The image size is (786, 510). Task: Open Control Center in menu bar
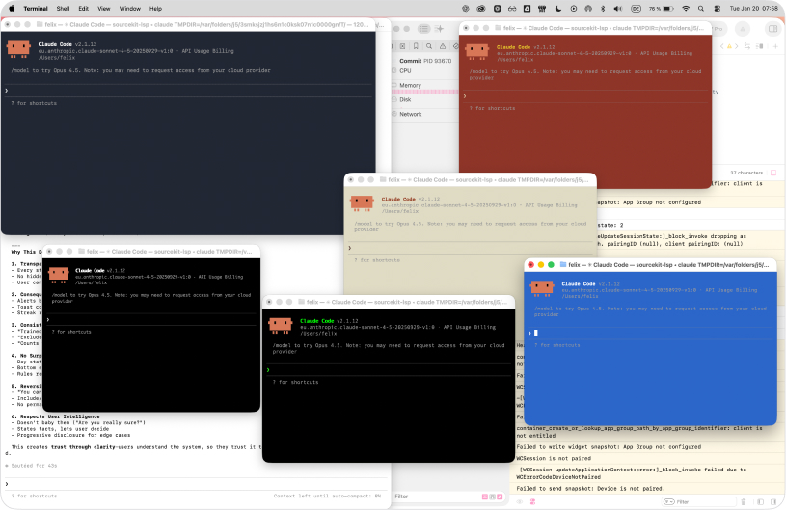(x=718, y=9)
